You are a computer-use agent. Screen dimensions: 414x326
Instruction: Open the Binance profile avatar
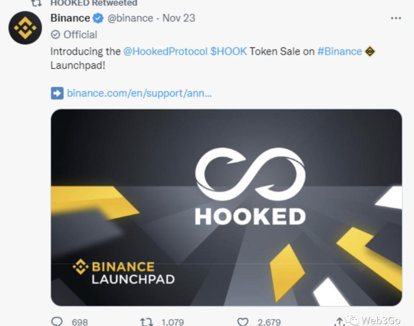click(x=25, y=28)
